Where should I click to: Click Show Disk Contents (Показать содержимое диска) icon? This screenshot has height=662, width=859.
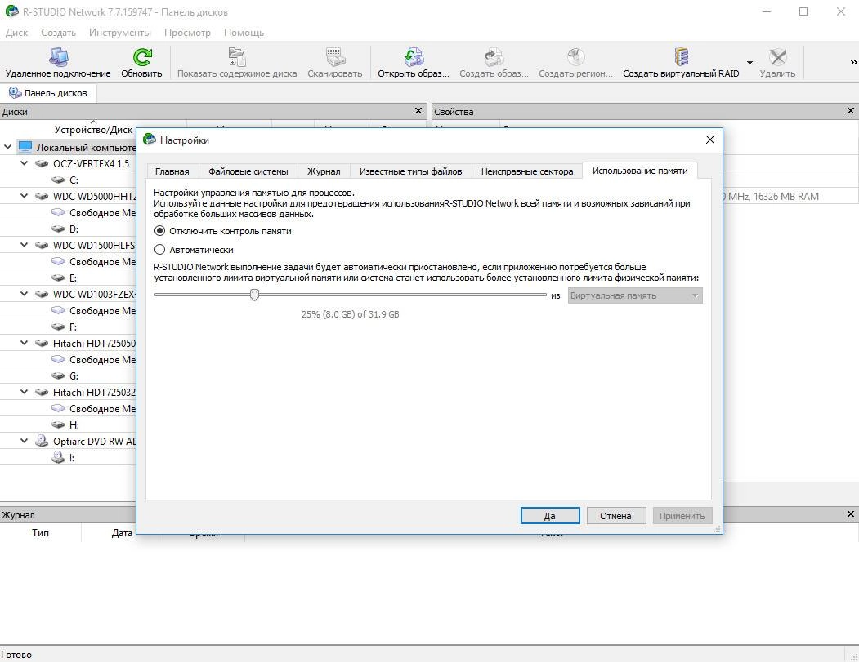coord(237,57)
